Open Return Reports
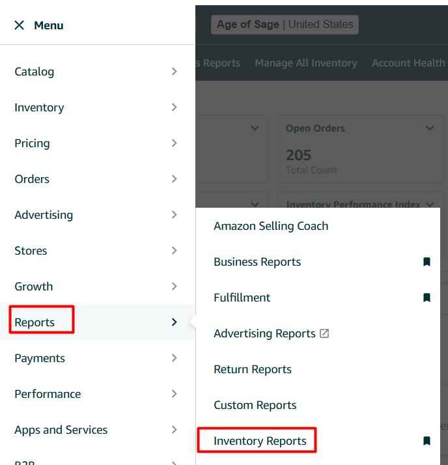448x465 pixels. 253,369
